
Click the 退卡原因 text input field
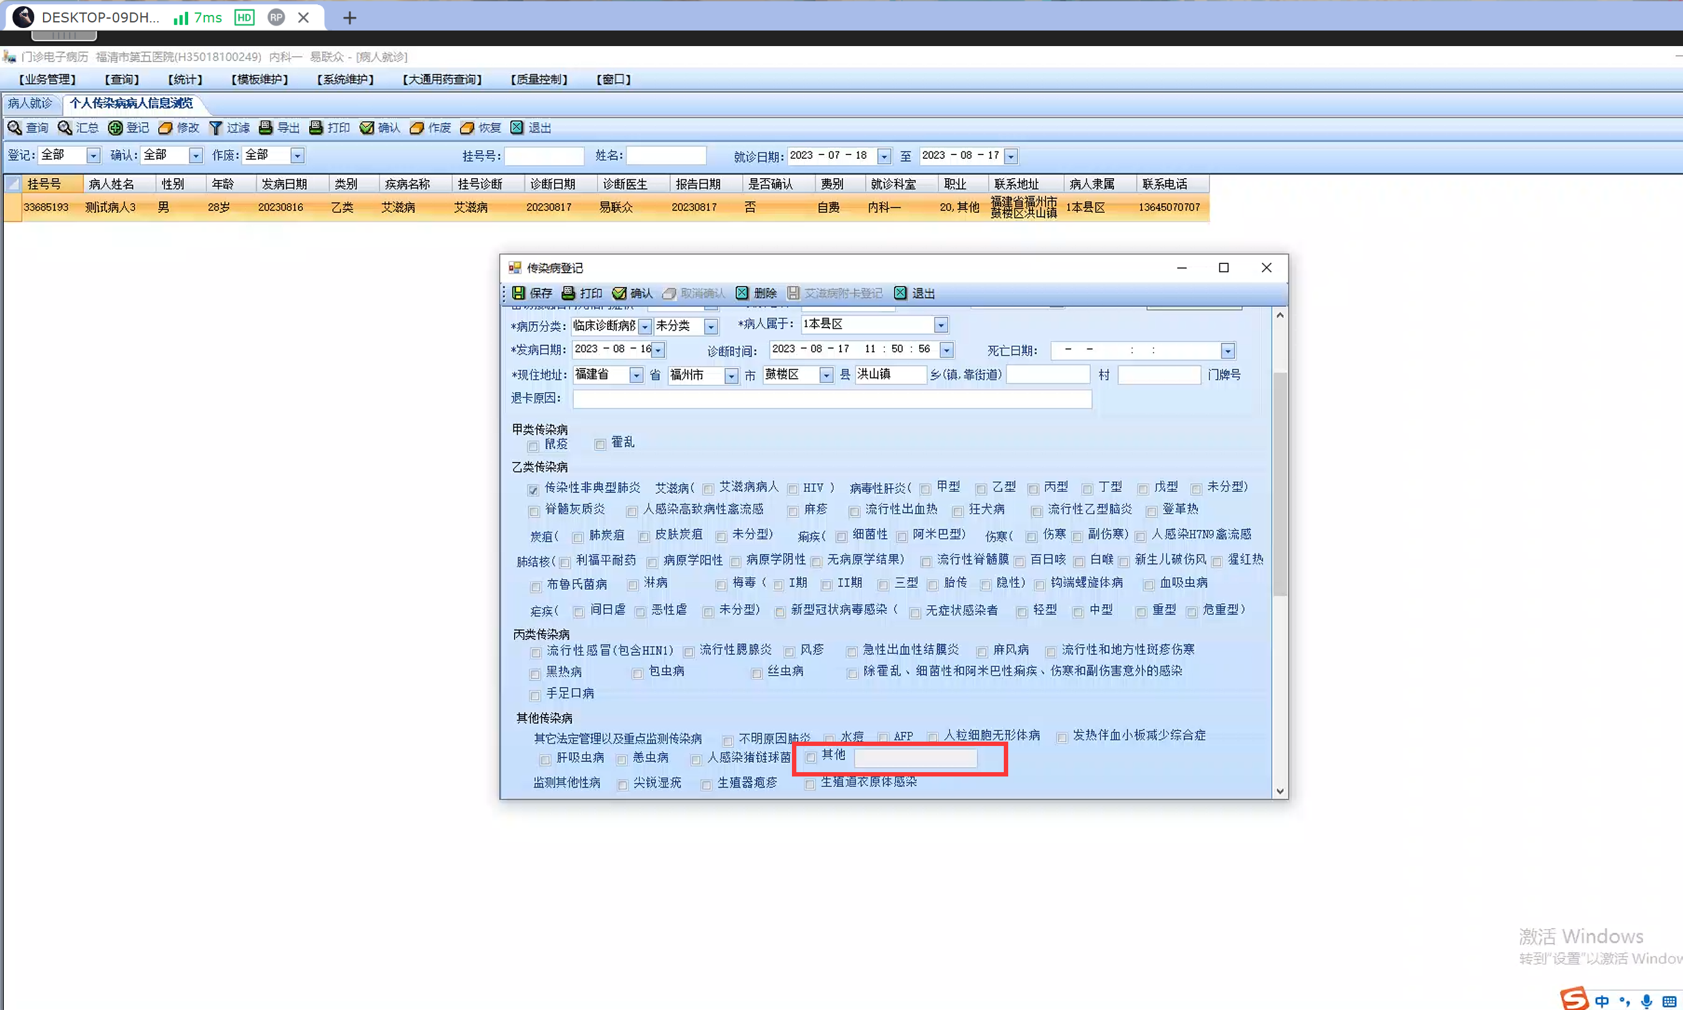(831, 400)
